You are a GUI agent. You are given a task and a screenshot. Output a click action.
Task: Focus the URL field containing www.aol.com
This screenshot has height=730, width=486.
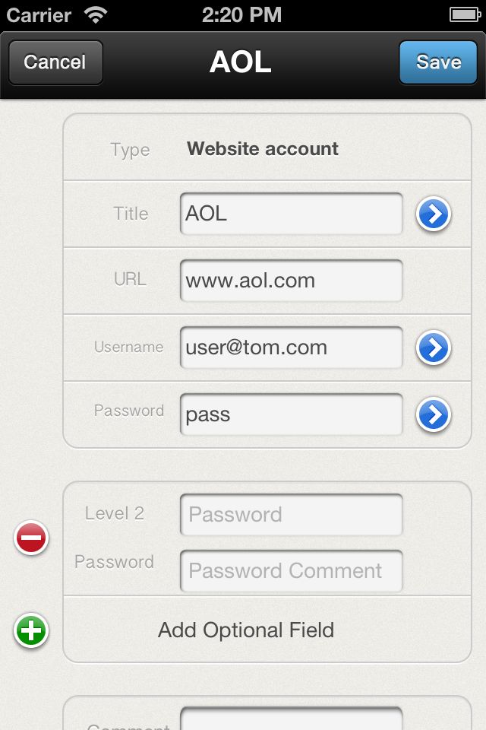(291, 281)
